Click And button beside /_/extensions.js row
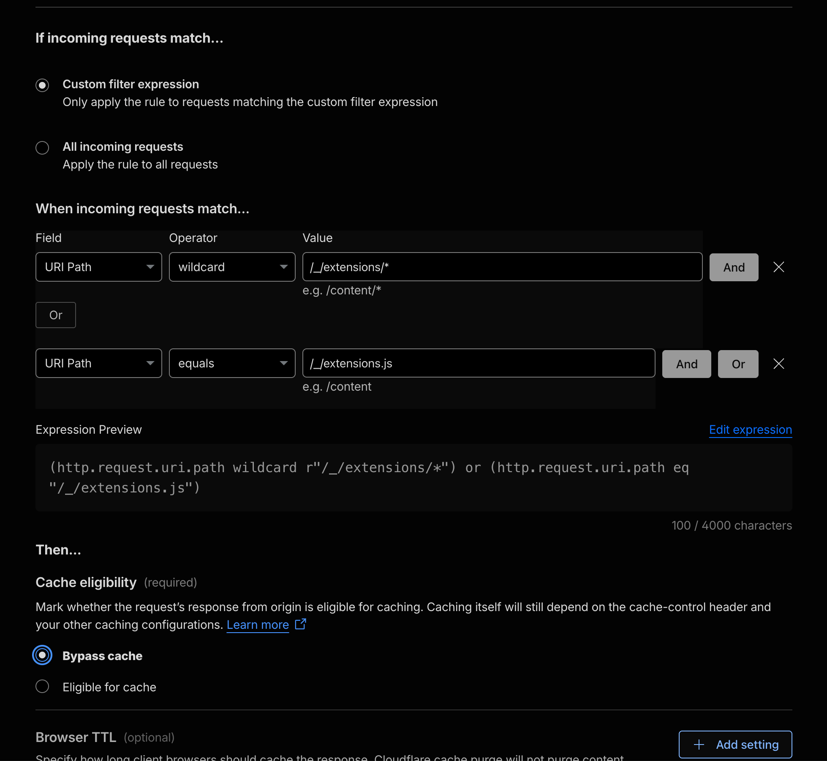Image resolution: width=827 pixels, height=761 pixels. click(x=687, y=364)
